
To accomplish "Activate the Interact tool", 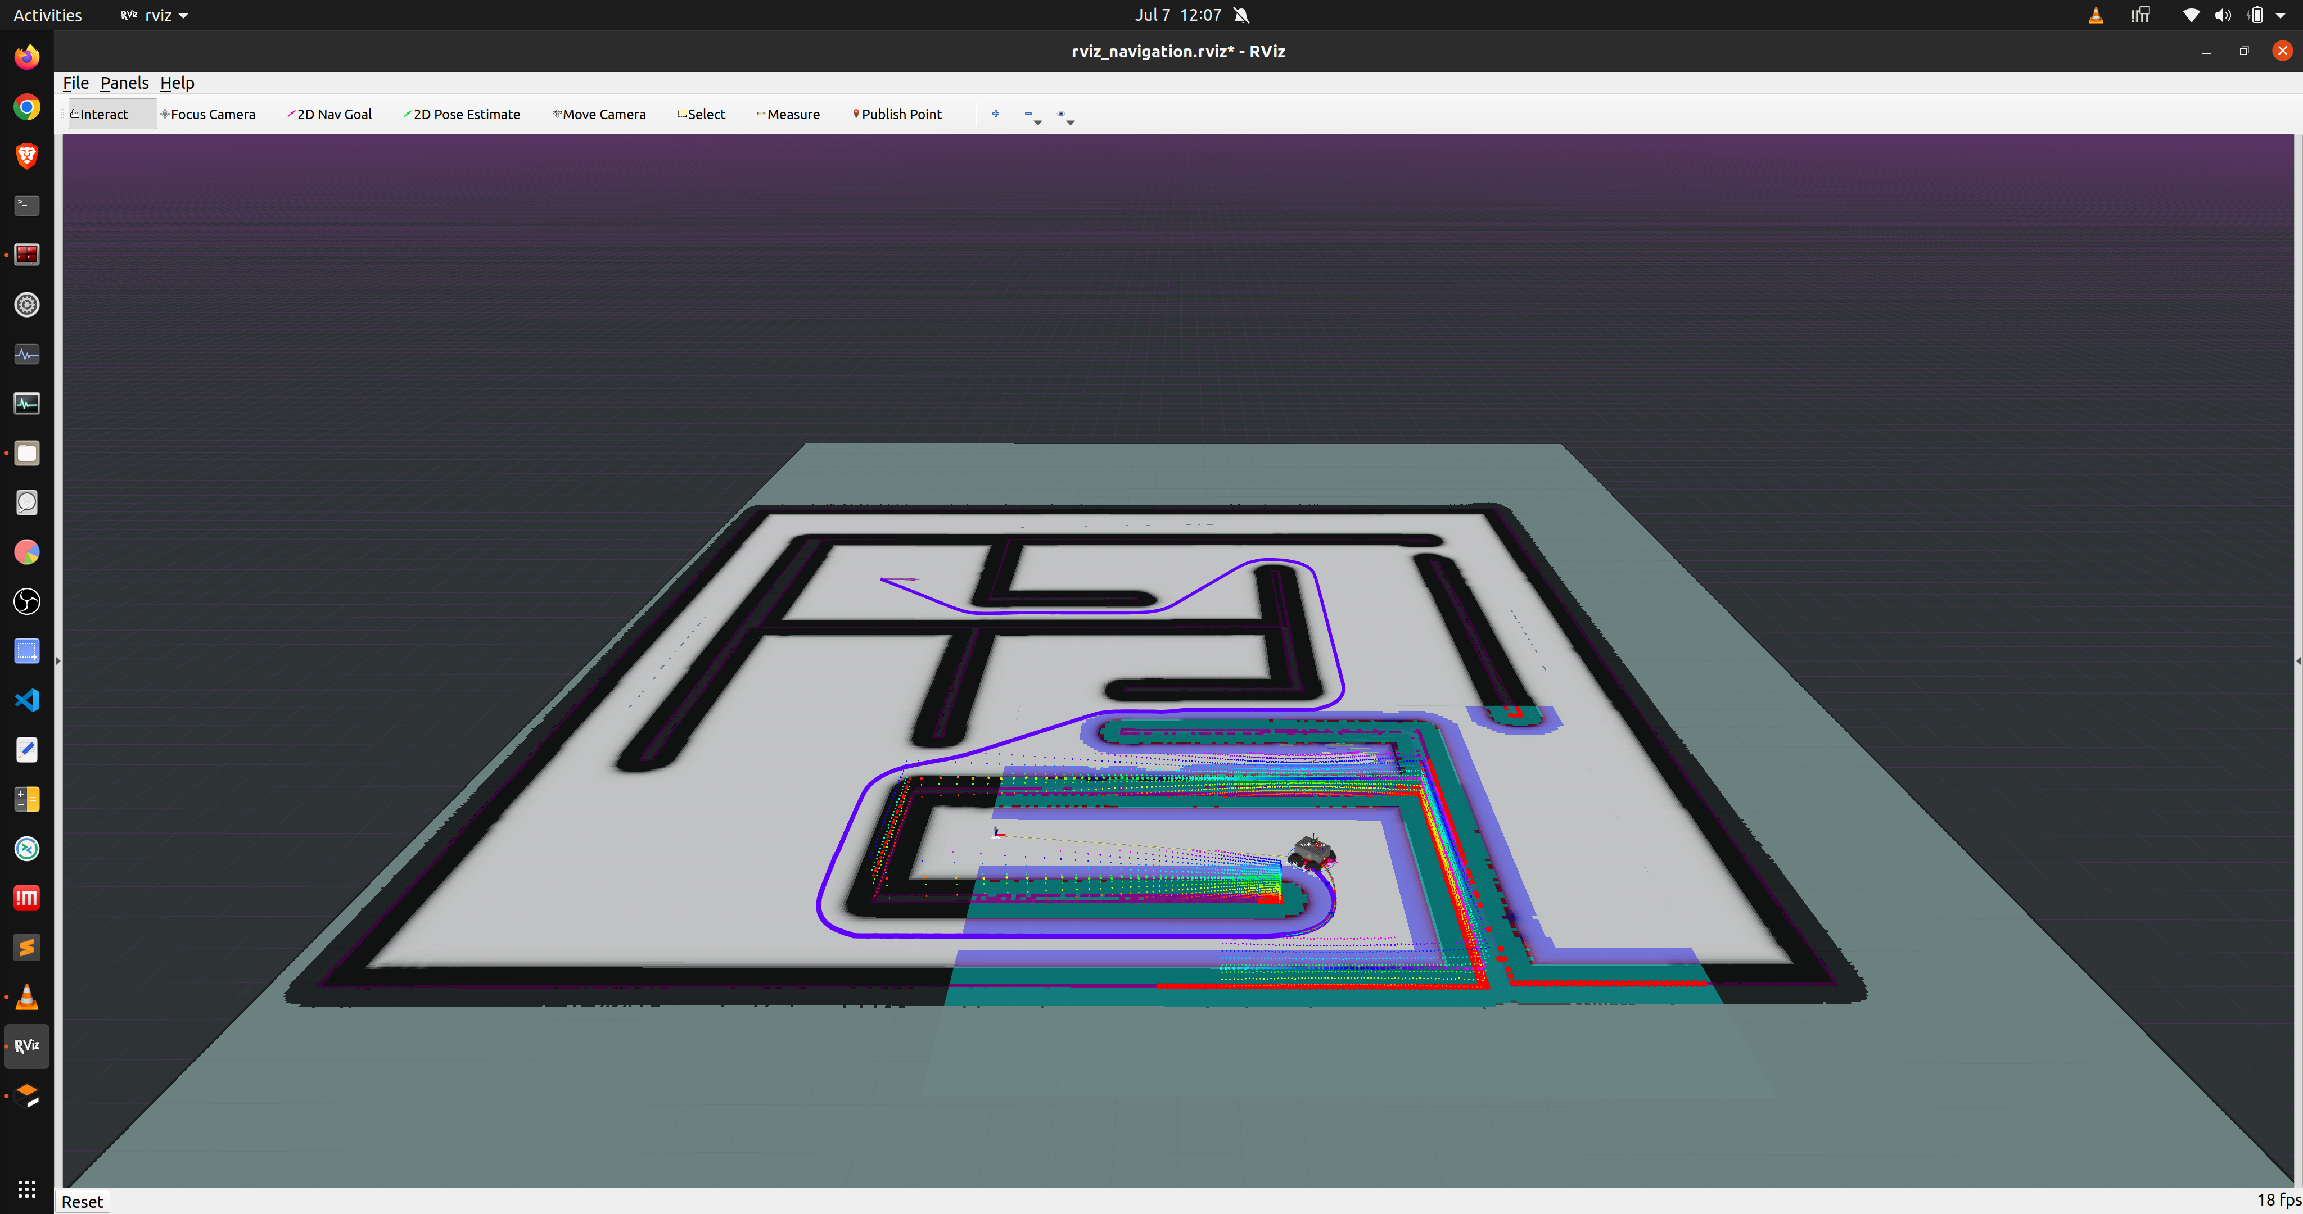I will [x=100, y=115].
